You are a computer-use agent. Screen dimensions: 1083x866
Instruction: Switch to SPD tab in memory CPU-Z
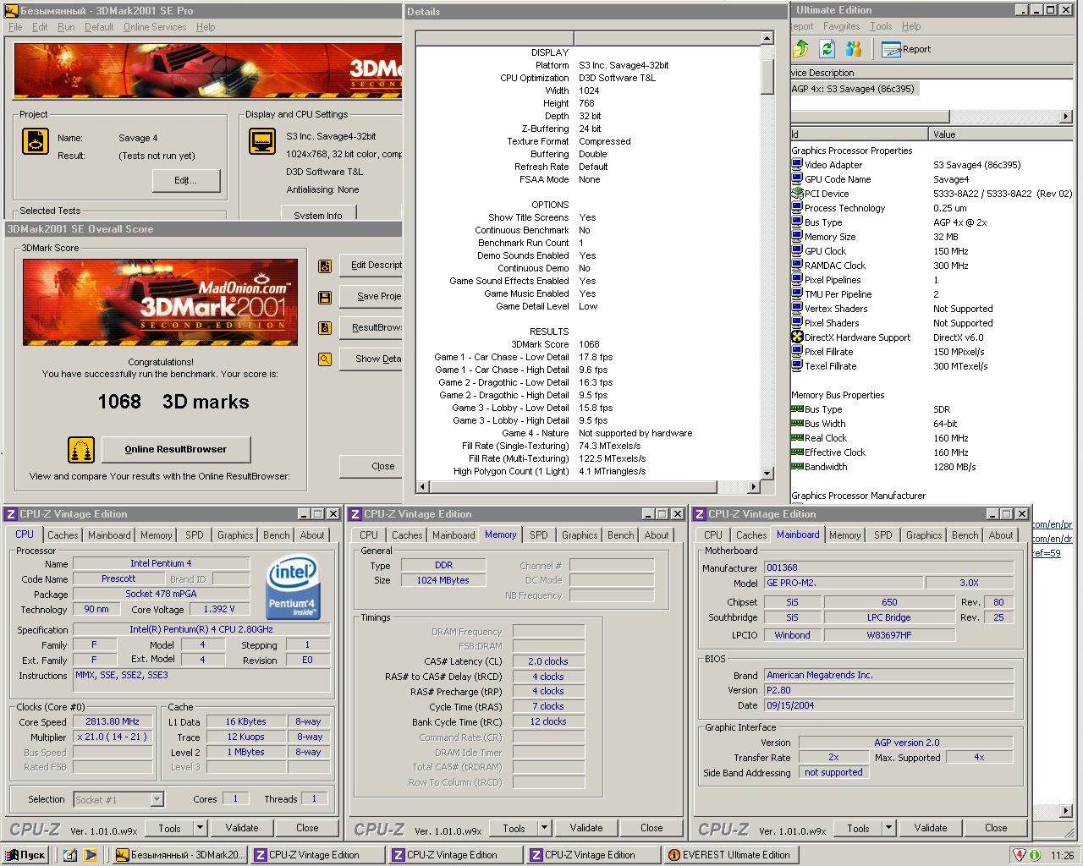[539, 535]
